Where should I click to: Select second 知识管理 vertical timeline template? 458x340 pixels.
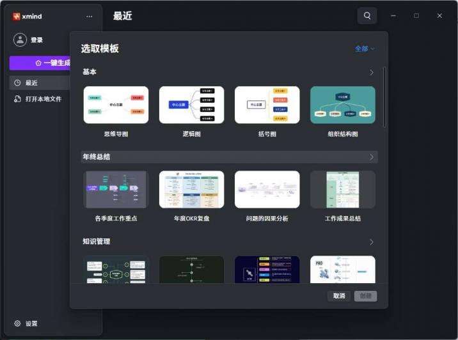pyautogui.click(x=192, y=269)
